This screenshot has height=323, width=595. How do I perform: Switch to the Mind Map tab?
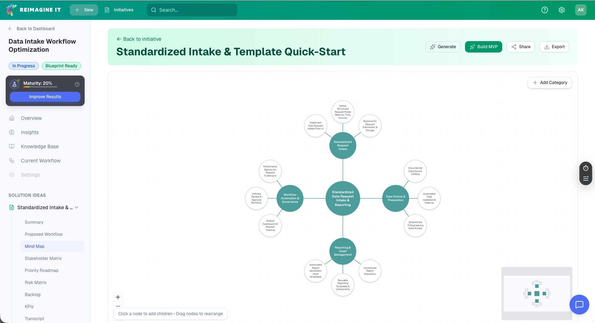[x=35, y=246]
